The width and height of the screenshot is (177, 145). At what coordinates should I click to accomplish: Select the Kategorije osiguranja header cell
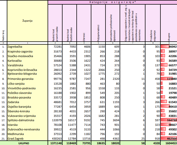click(112, 2)
